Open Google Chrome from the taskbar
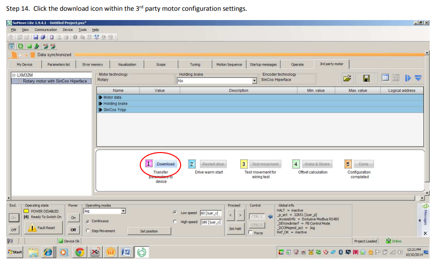This screenshot has height=266, width=439. click(79, 252)
